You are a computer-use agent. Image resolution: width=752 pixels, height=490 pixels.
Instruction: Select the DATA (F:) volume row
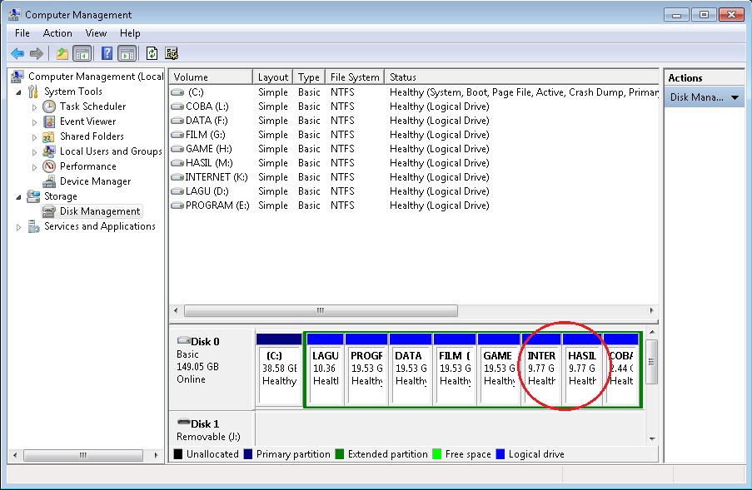pos(415,121)
